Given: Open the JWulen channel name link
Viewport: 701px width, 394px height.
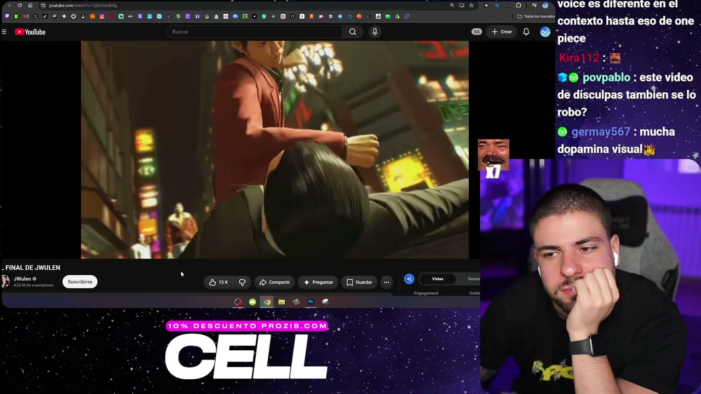Looking at the screenshot, I should pos(22,279).
